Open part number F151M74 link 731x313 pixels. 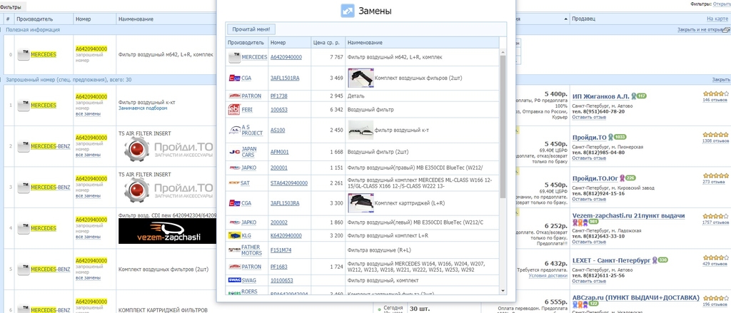[x=281, y=250]
